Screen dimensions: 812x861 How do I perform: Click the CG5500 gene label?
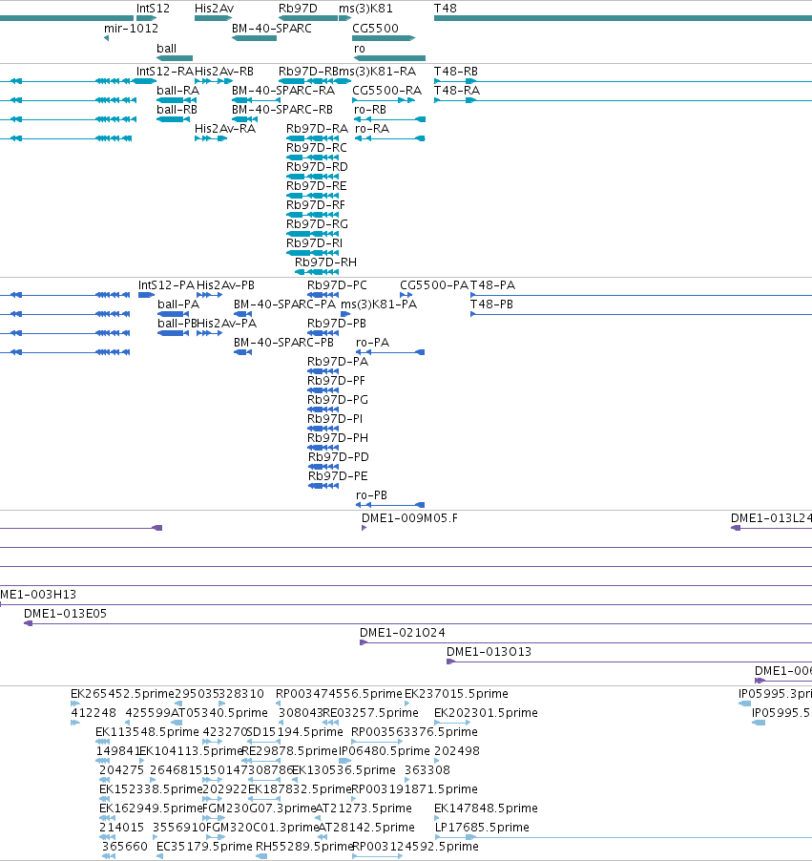[375, 28]
